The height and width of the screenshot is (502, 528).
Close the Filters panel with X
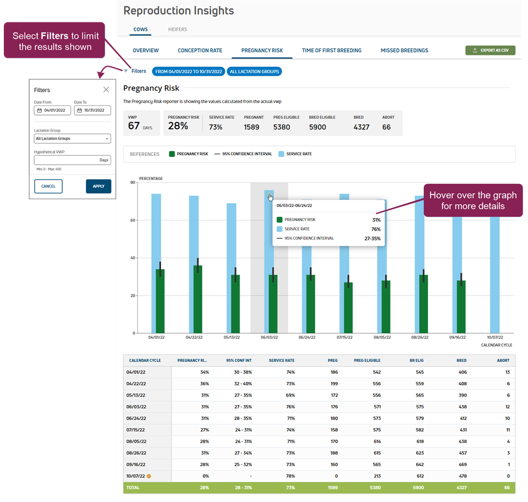click(x=106, y=90)
